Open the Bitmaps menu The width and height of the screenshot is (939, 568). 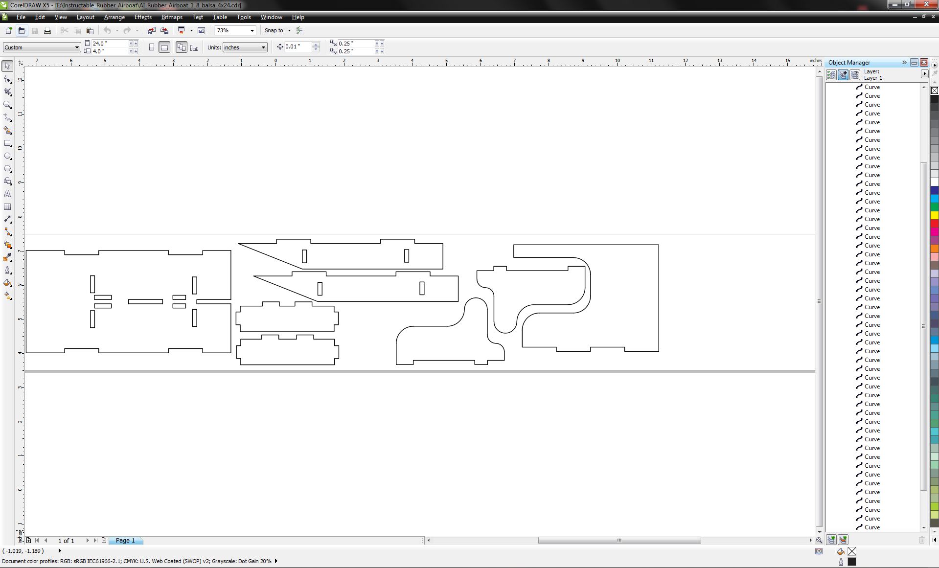click(172, 17)
